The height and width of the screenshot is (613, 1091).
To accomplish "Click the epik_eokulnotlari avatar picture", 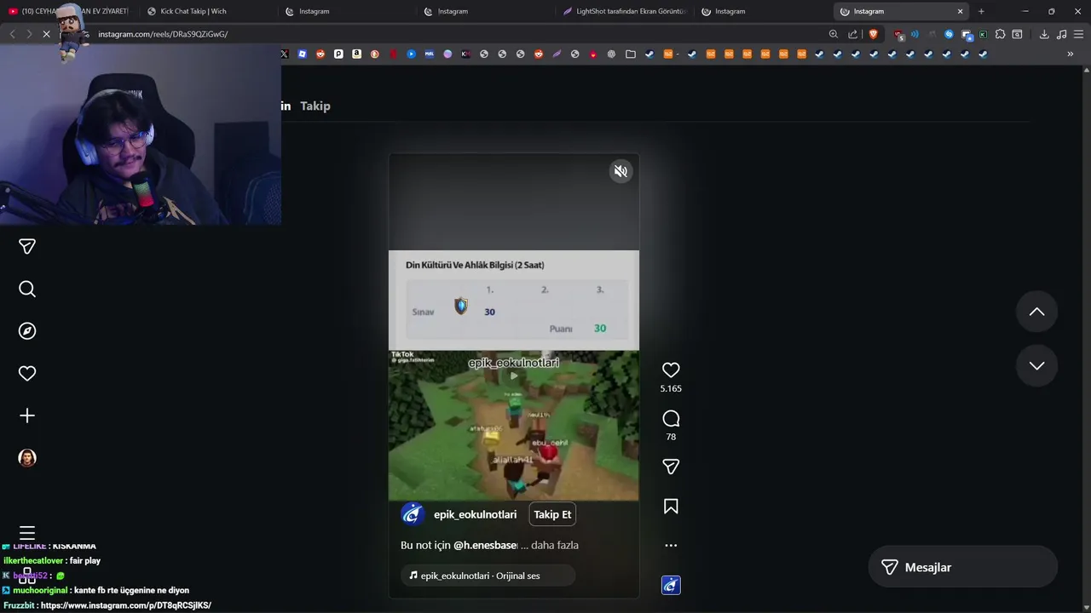I will click(x=413, y=514).
